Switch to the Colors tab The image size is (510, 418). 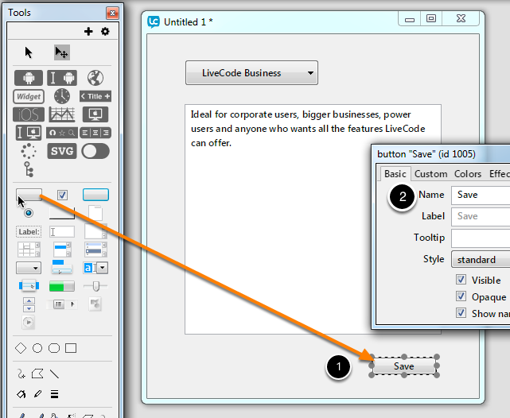pyautogui.click(x=468, y=174)
